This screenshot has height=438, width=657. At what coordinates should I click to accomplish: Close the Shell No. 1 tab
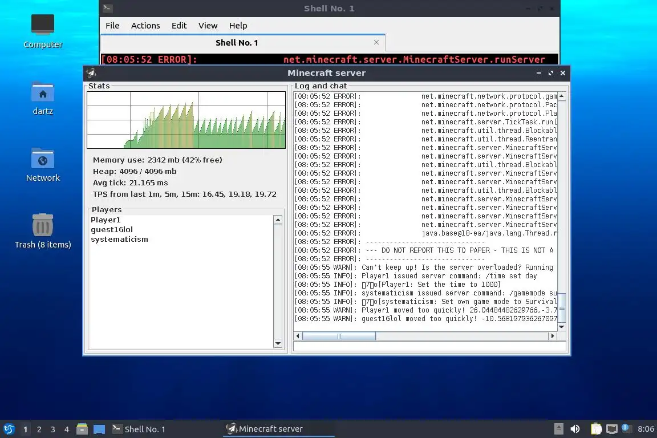point(376,42)
